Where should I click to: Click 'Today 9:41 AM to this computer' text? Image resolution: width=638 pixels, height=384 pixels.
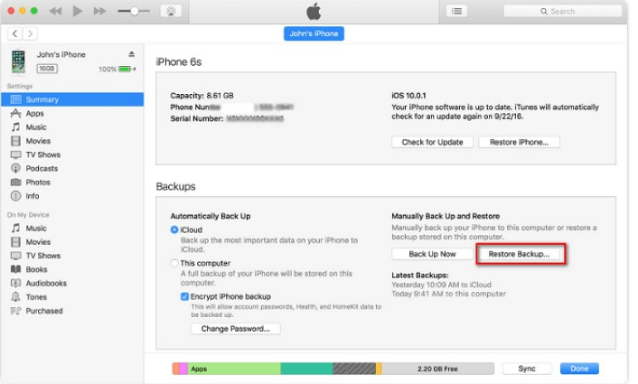[x=449, y=294]
